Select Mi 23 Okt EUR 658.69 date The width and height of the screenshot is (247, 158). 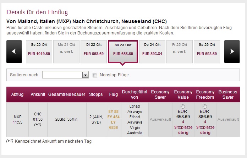click(123, 52)
